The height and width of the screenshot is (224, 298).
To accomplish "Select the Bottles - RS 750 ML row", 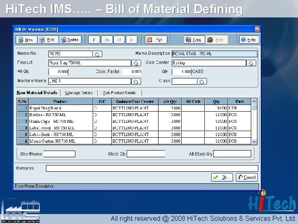I will click(134, 115).
